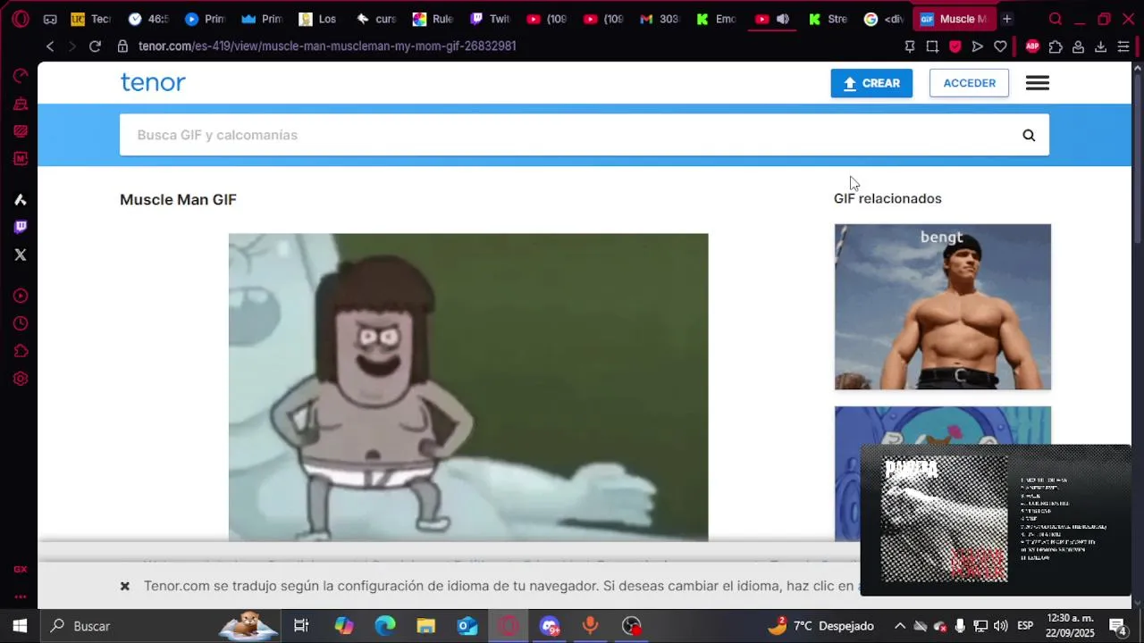Open sidebar extensions cube icon
The height and width of the screenshot is (643, 1144).
21,351
